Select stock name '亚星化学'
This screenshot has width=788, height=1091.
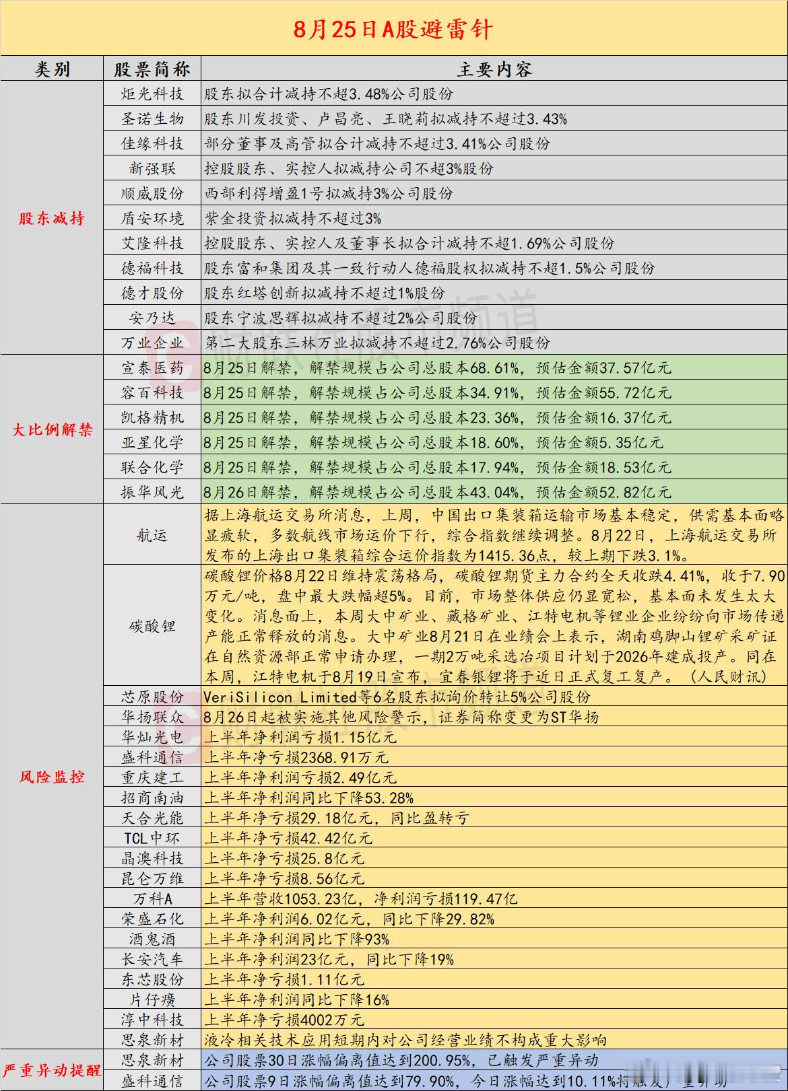152,442
